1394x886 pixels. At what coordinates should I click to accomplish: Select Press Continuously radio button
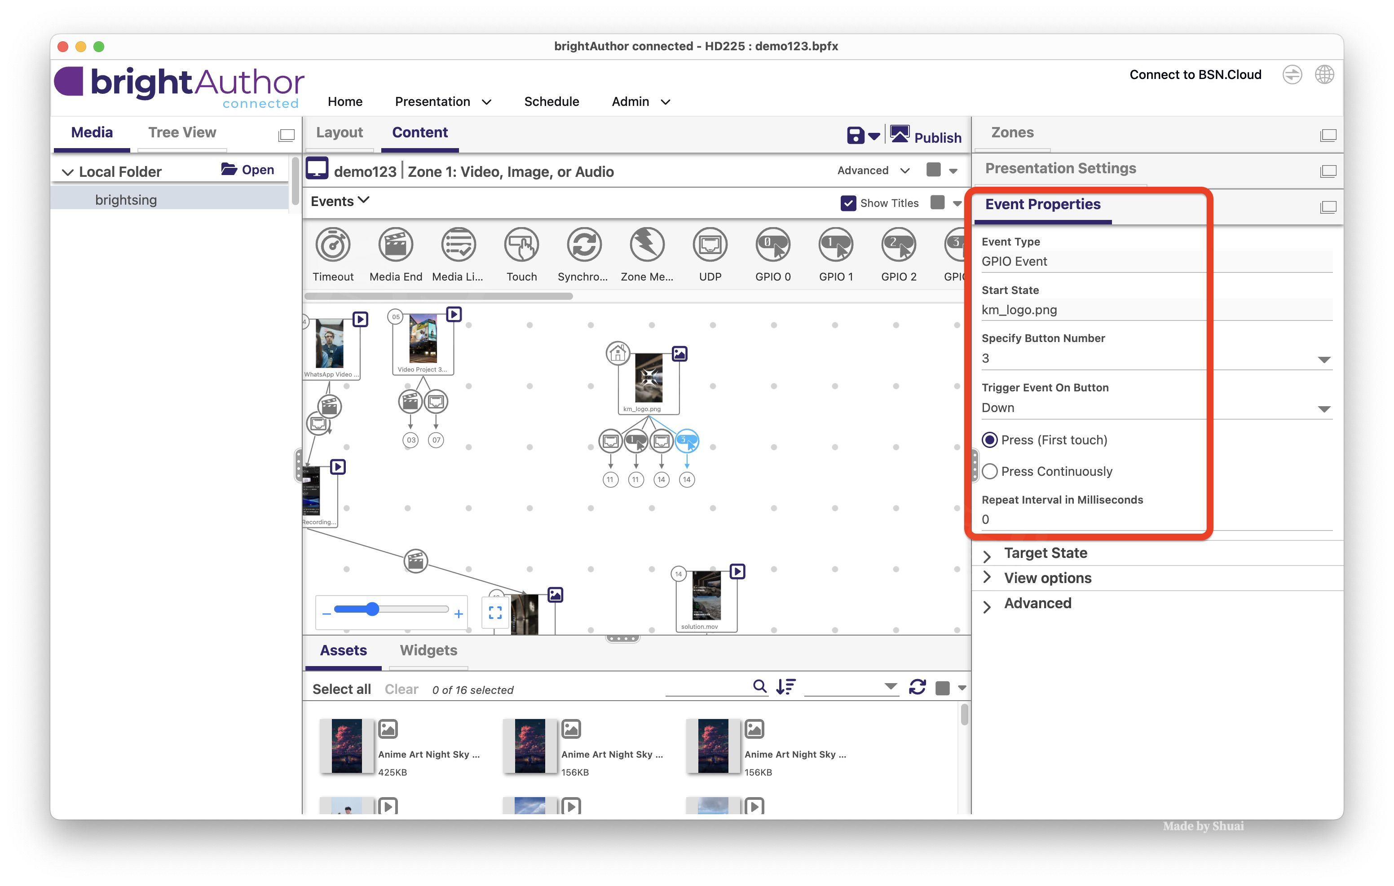(x=989, y=471)
